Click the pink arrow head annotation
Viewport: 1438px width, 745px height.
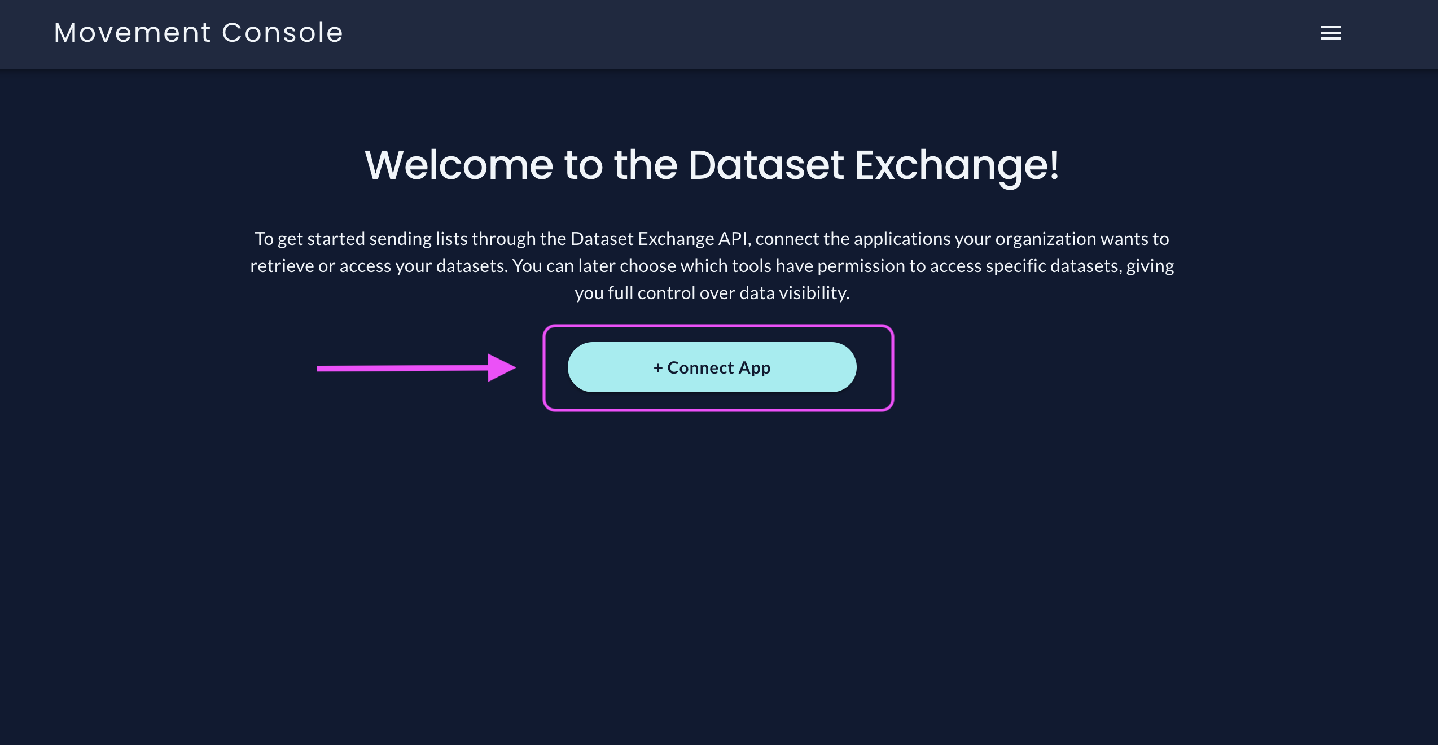[502, 368]
